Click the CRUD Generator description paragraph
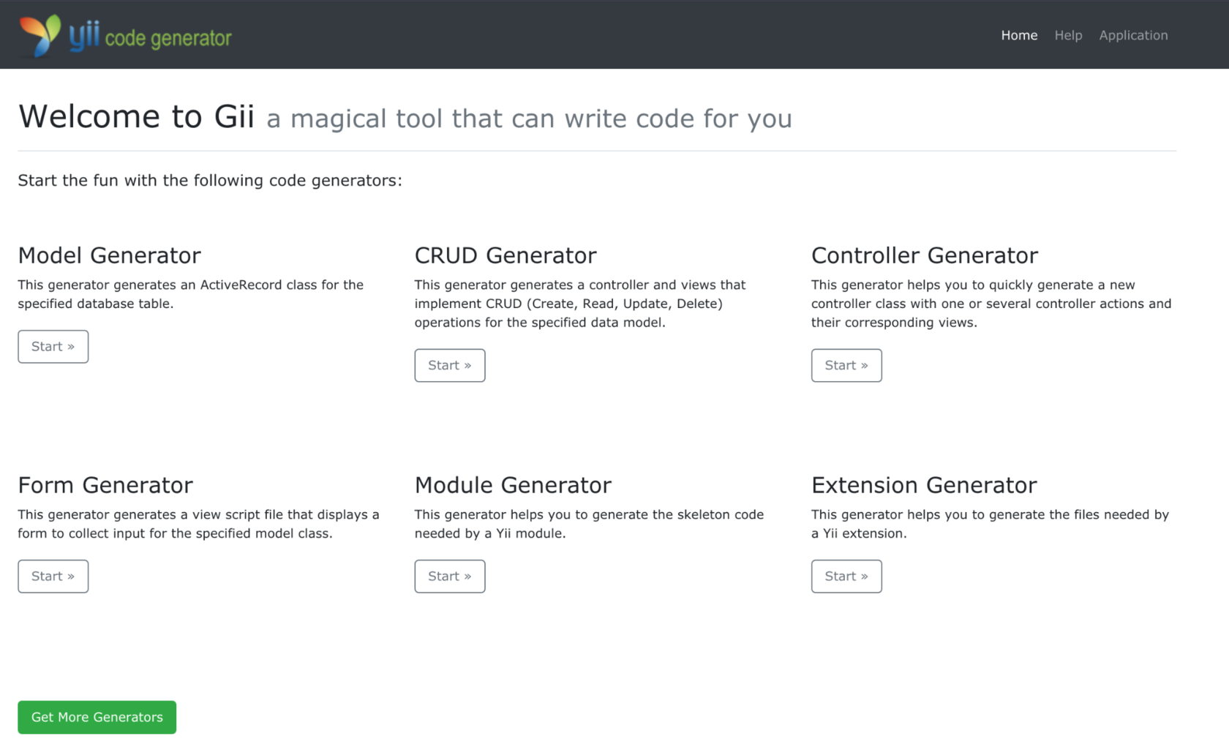Screen dimensions: 1229x755 click(579, 304)
